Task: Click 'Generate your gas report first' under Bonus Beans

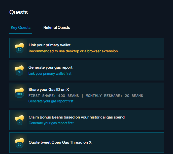Action: pos(51,123)
